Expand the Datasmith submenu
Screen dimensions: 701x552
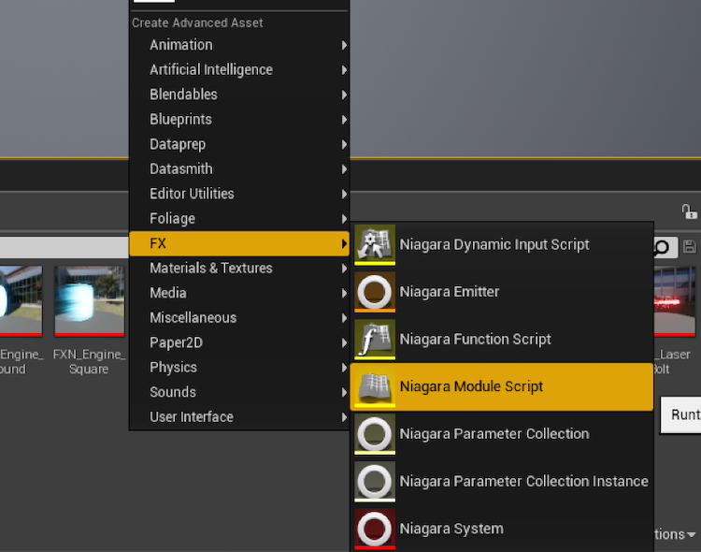click(x=239, y=169)
